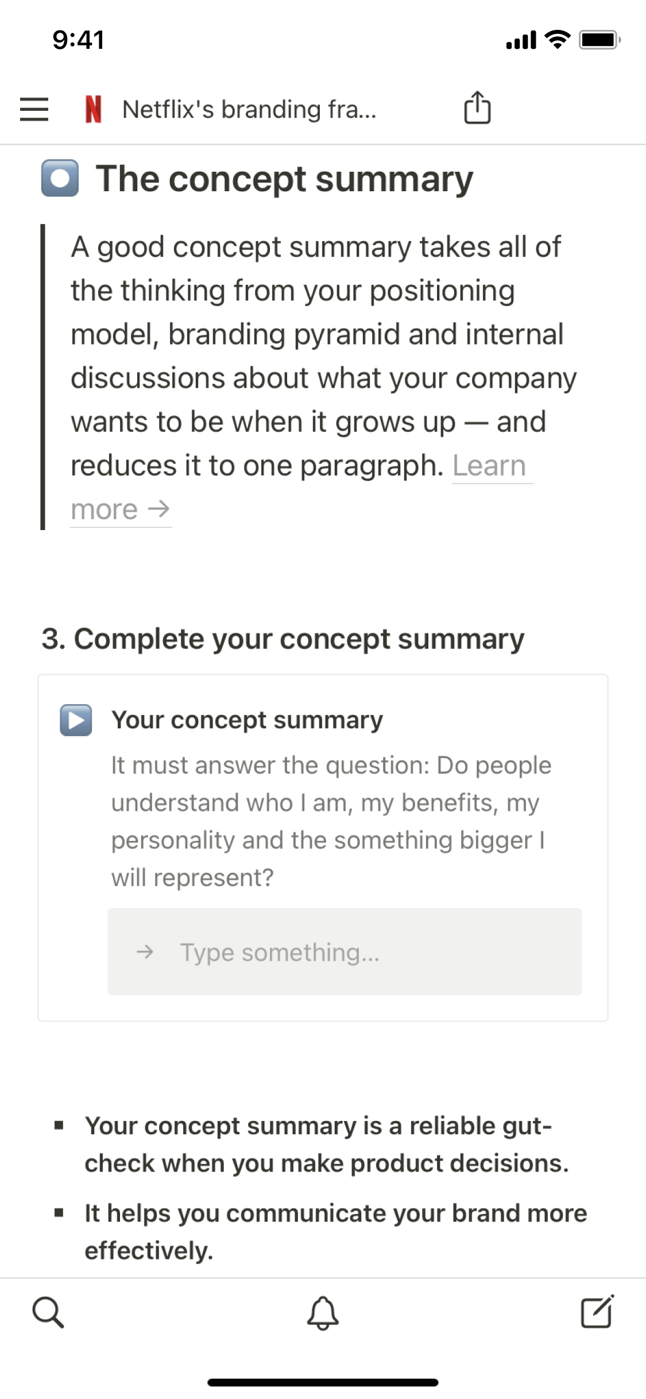
Task: Select the "reliable gut-check" bullet item
Action: click(326, 1145)
